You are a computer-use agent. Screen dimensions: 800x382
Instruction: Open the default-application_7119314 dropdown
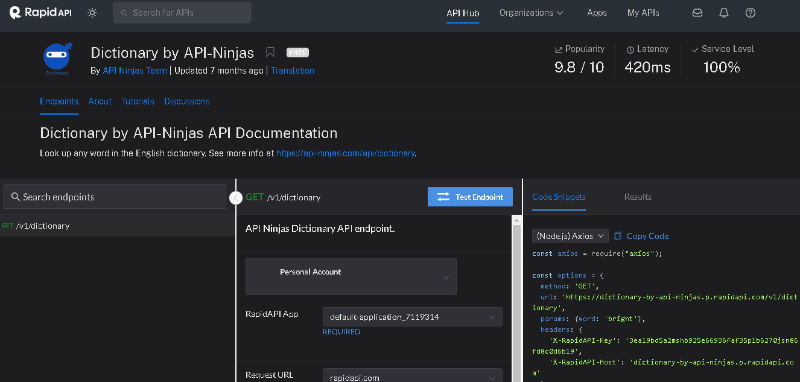413,317
